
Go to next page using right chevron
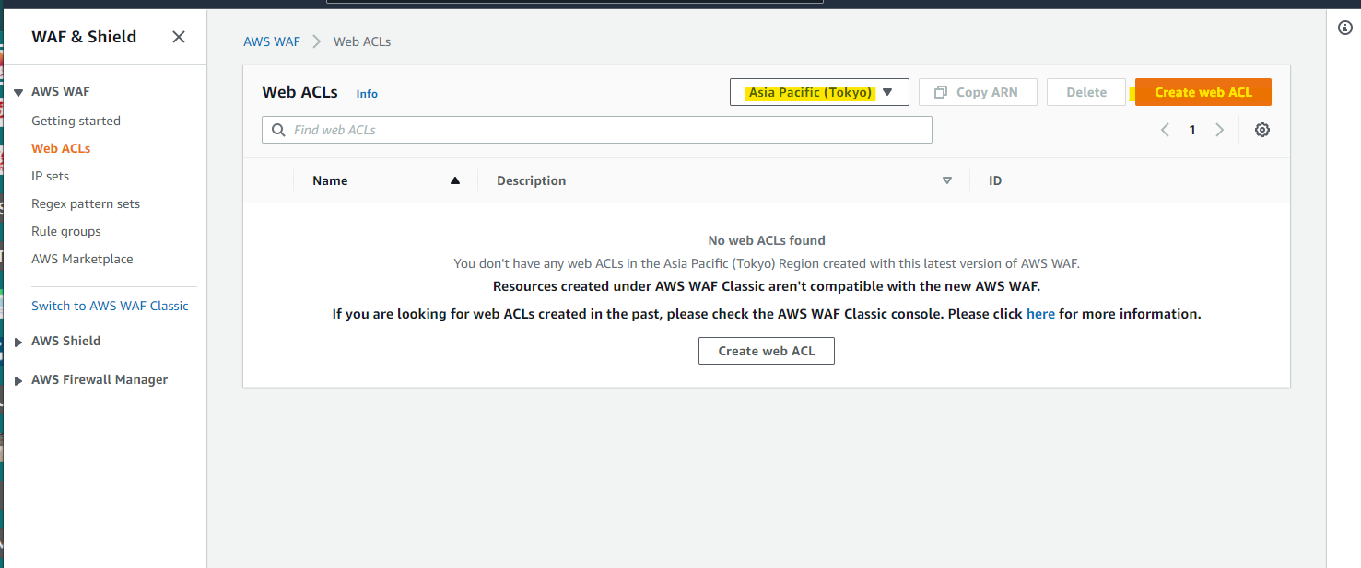1219,130
